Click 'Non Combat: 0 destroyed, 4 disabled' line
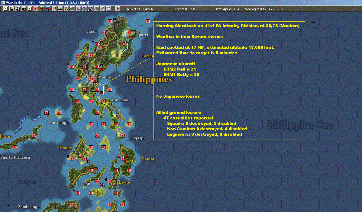Image resolution: width=362 pixels, height=212 pixels. (x=207, y=129)
